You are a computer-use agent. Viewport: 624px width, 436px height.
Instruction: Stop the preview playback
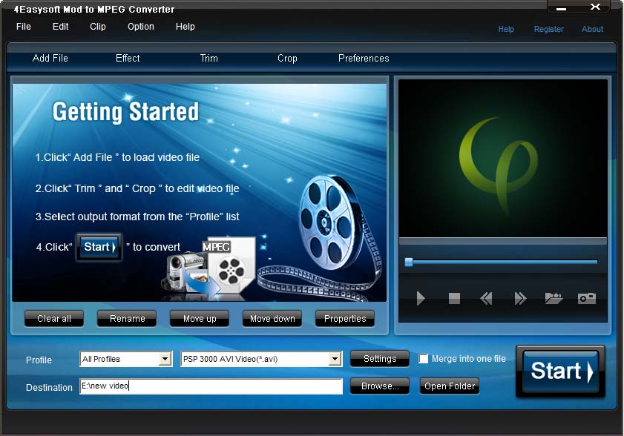(x=453, y=298)
